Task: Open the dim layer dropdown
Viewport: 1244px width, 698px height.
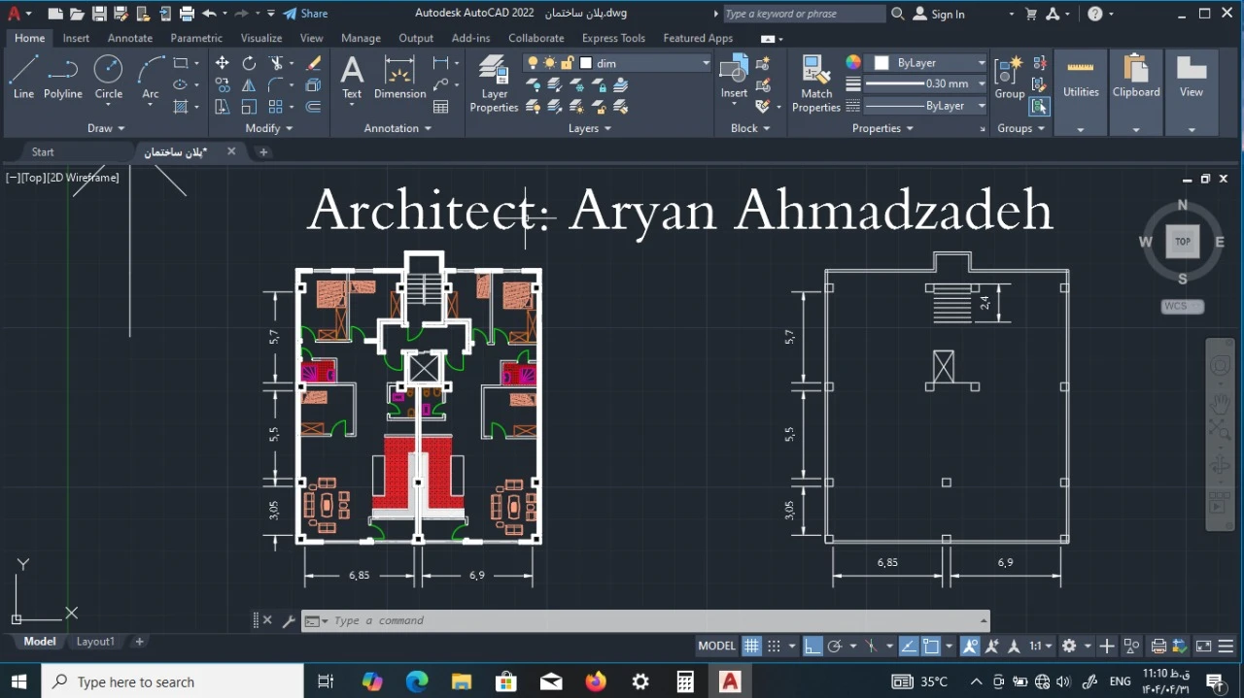Action: (x=706, y=63)
